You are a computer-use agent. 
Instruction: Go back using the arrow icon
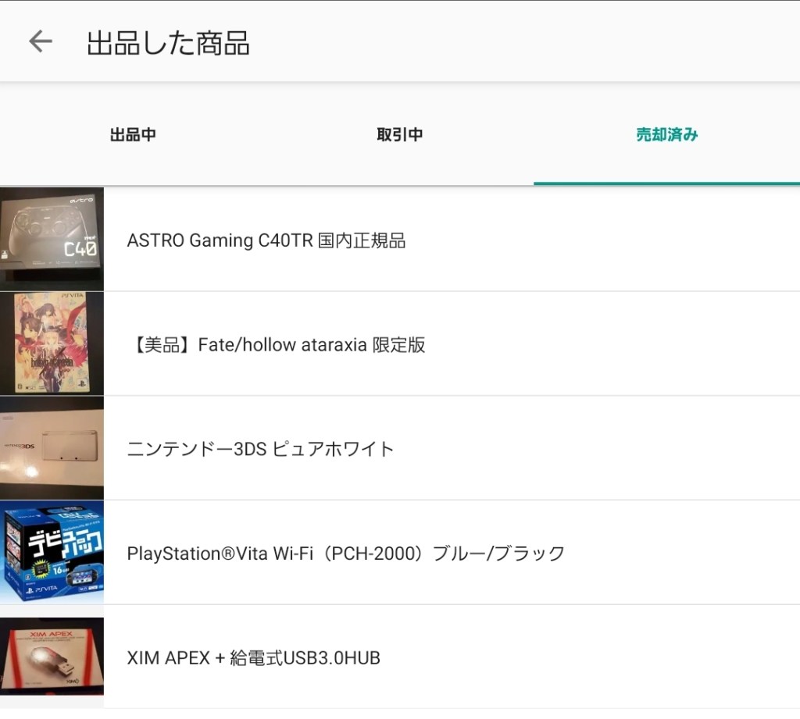(x=40, y=42)
